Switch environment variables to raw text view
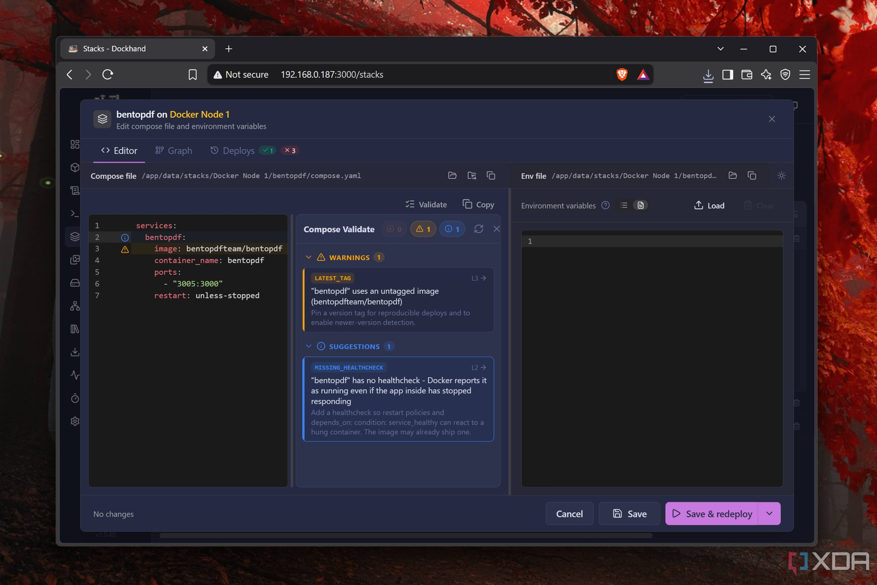 641,205
